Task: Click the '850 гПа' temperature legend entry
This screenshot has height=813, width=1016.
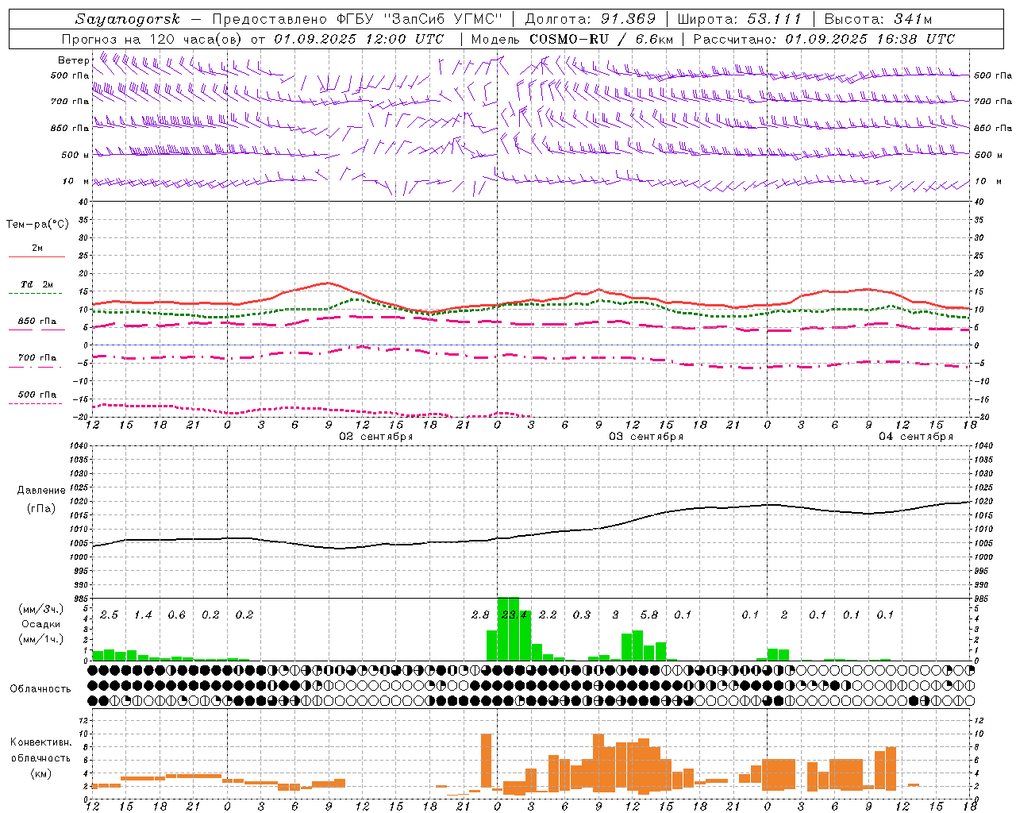Action: click(37, 322)
